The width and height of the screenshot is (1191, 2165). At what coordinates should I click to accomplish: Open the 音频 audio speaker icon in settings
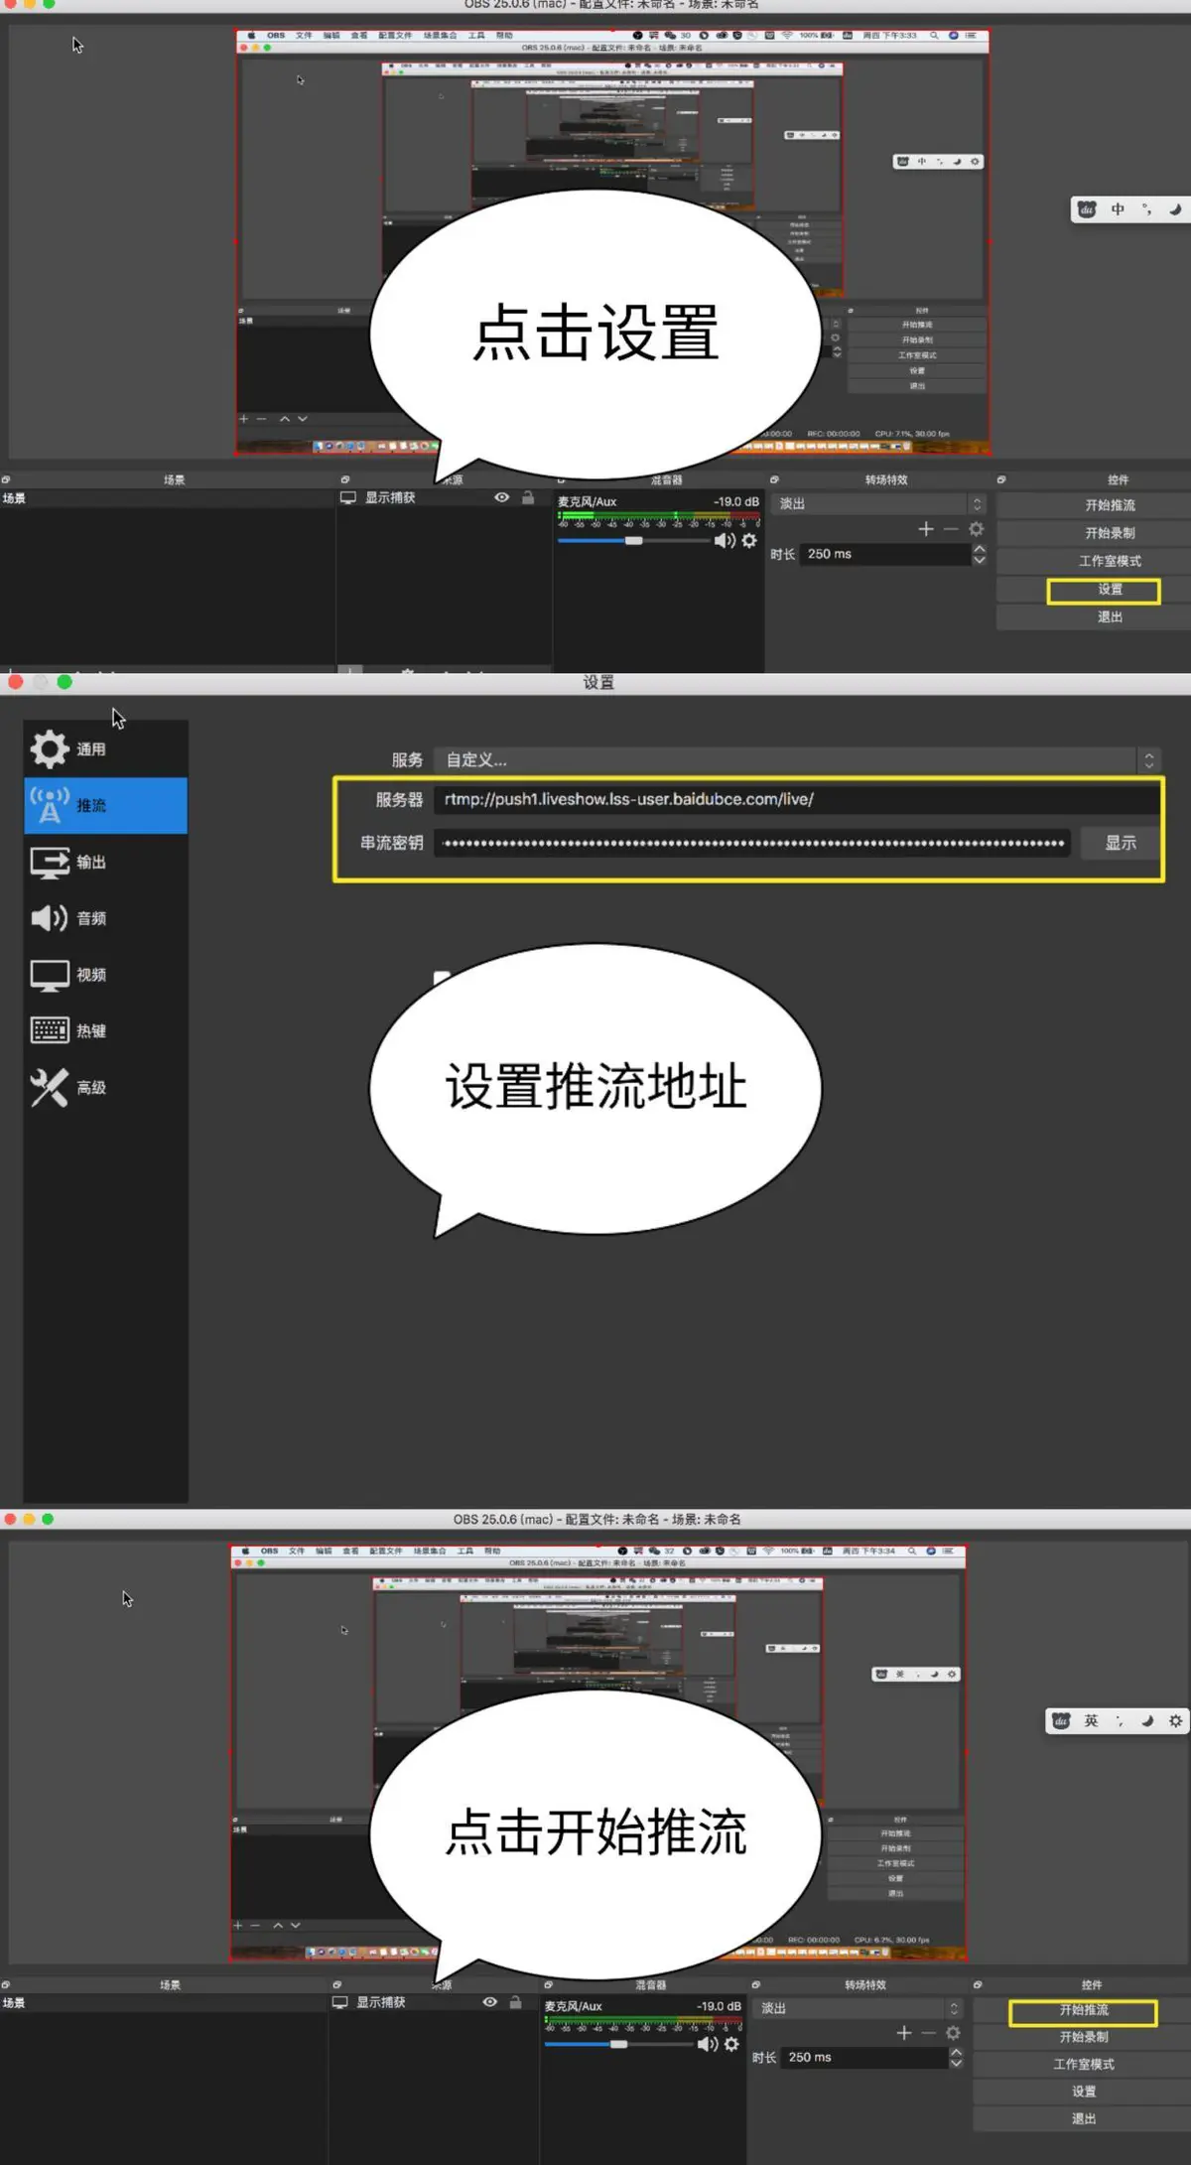[x=50, y=918]
